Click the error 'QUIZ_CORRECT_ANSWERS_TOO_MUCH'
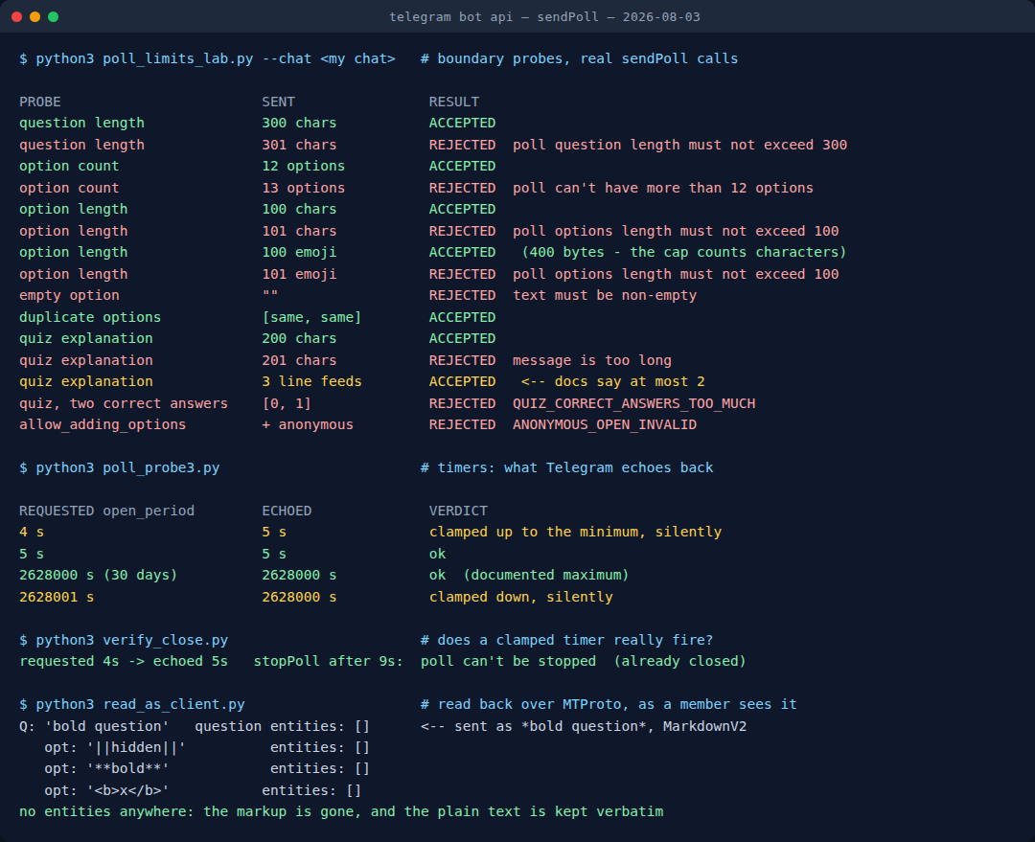 [x=633, y=403]
